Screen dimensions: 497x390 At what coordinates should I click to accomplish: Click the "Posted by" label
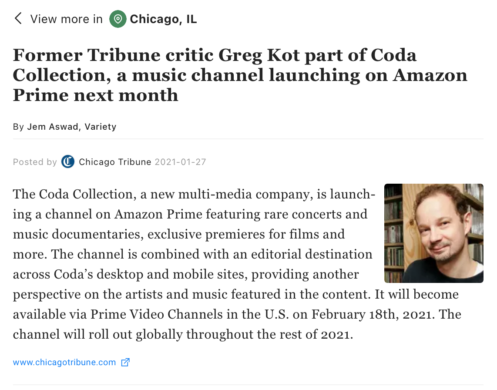pos(35,162)
